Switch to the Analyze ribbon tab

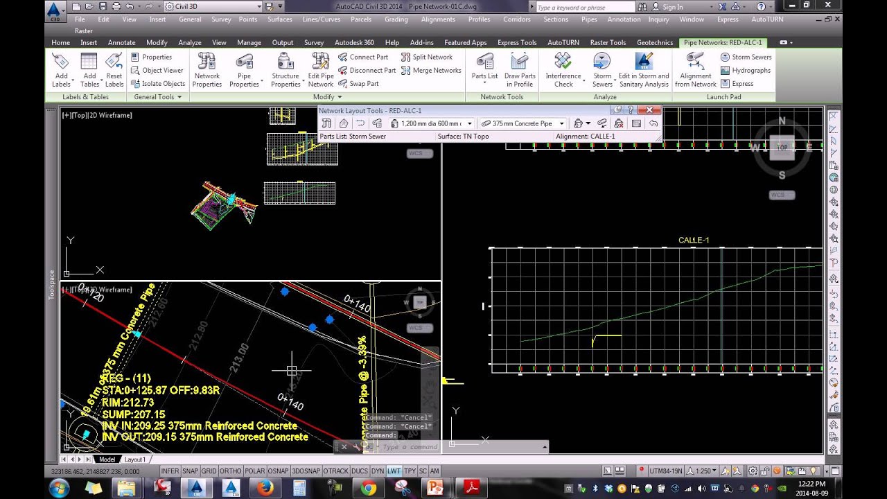pyautogui.click(x=189, y=42)
